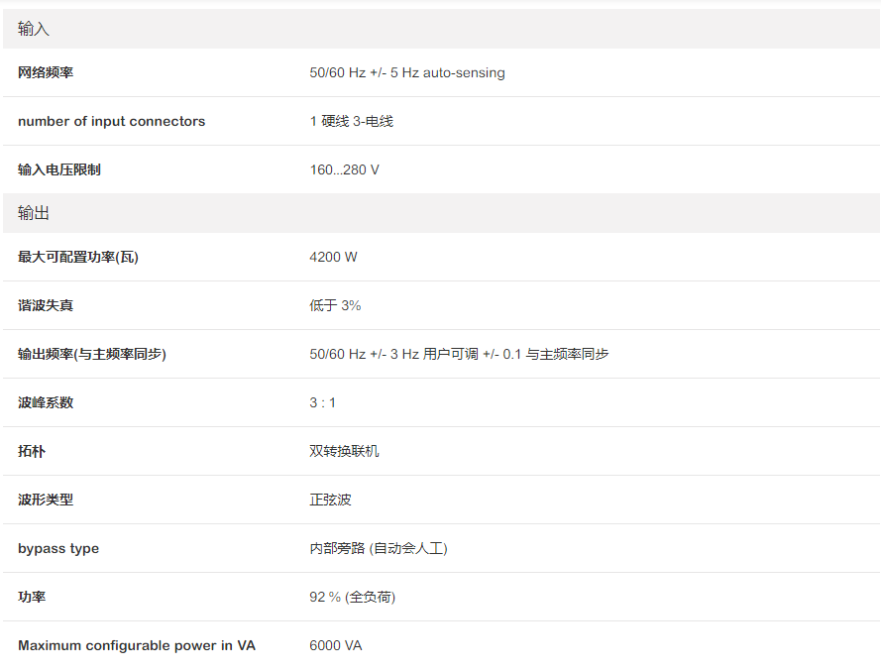881x669 pixels.
Task: Click the 谐波失真 row label
Action: coord(46,305)
